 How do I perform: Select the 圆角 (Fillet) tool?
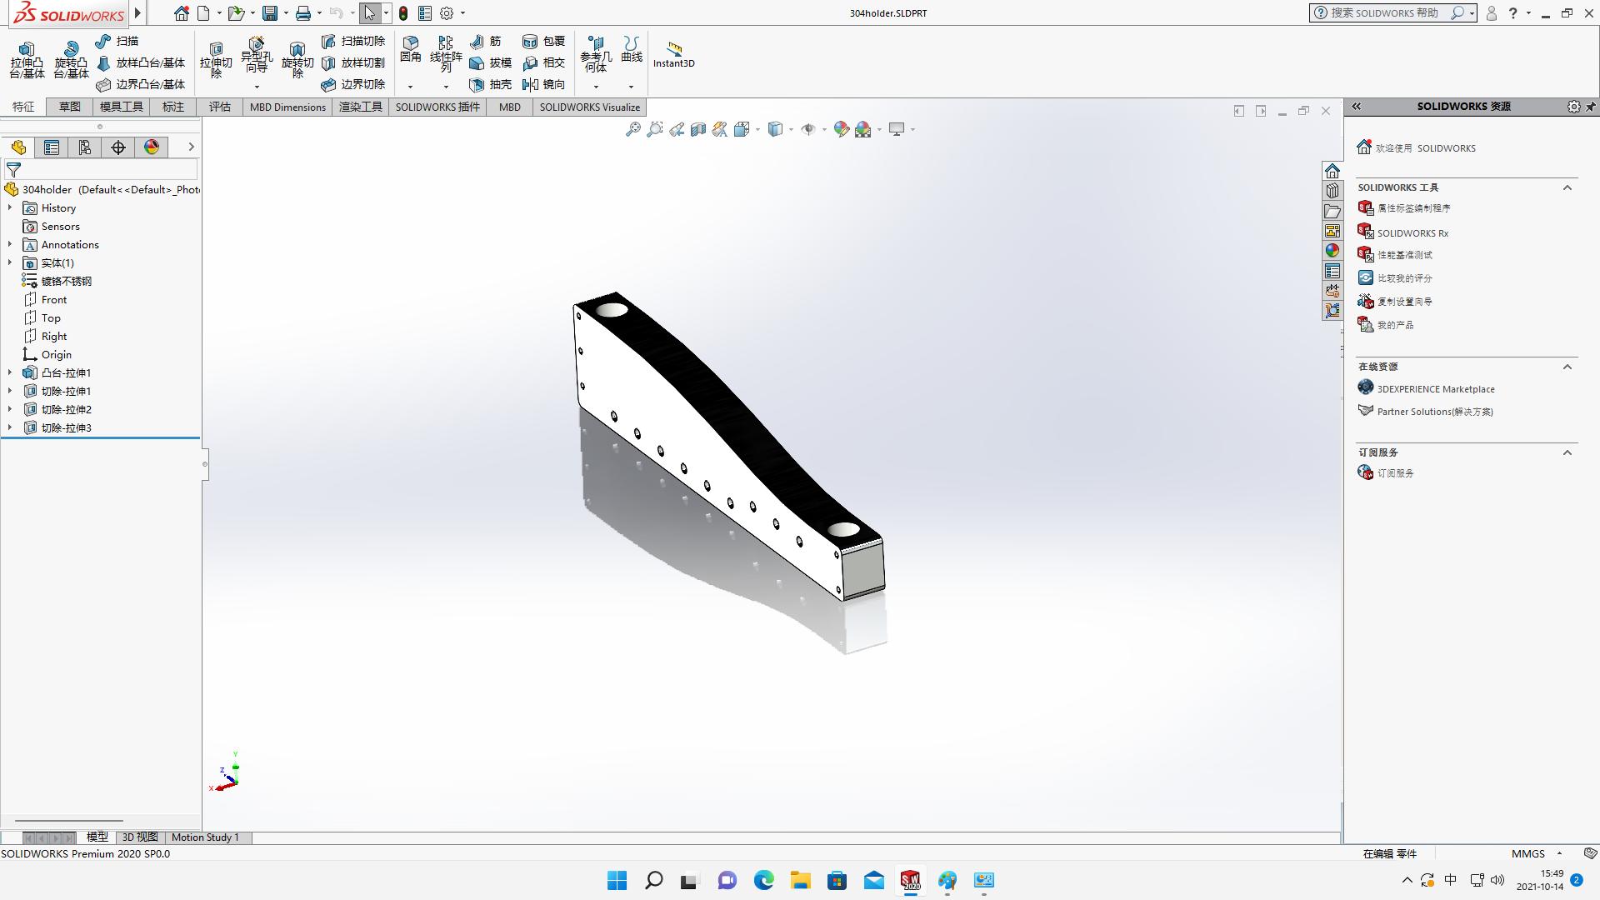410,52
